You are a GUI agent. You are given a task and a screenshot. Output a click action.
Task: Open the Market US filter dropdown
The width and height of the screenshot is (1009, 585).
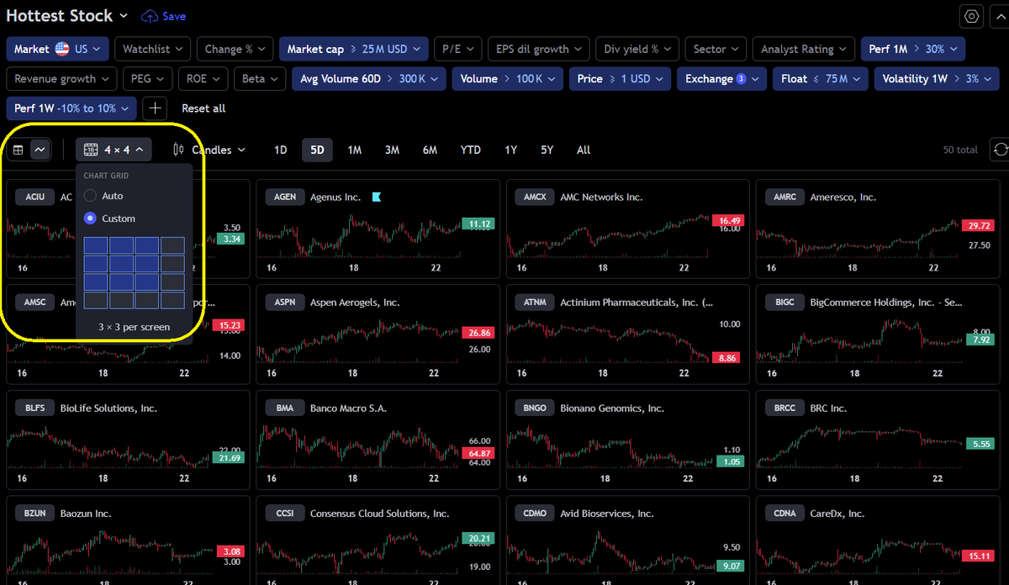tap(57, 49)
